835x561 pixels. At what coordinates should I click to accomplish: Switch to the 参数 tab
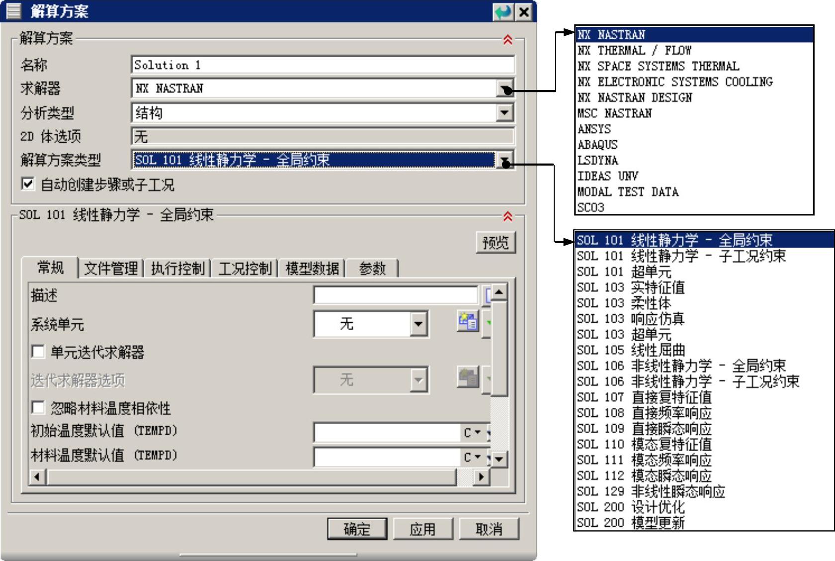(372, 269)
